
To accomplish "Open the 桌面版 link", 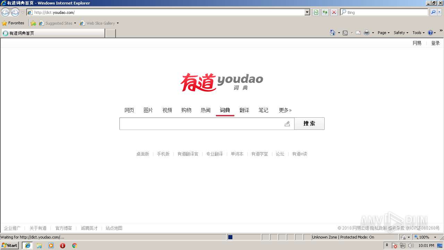I will (143, 154).
